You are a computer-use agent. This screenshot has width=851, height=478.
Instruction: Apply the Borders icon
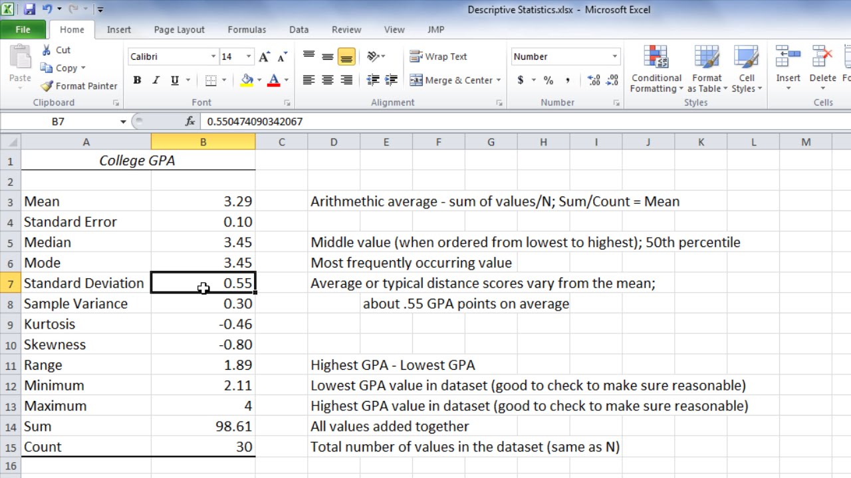point(211,80)
